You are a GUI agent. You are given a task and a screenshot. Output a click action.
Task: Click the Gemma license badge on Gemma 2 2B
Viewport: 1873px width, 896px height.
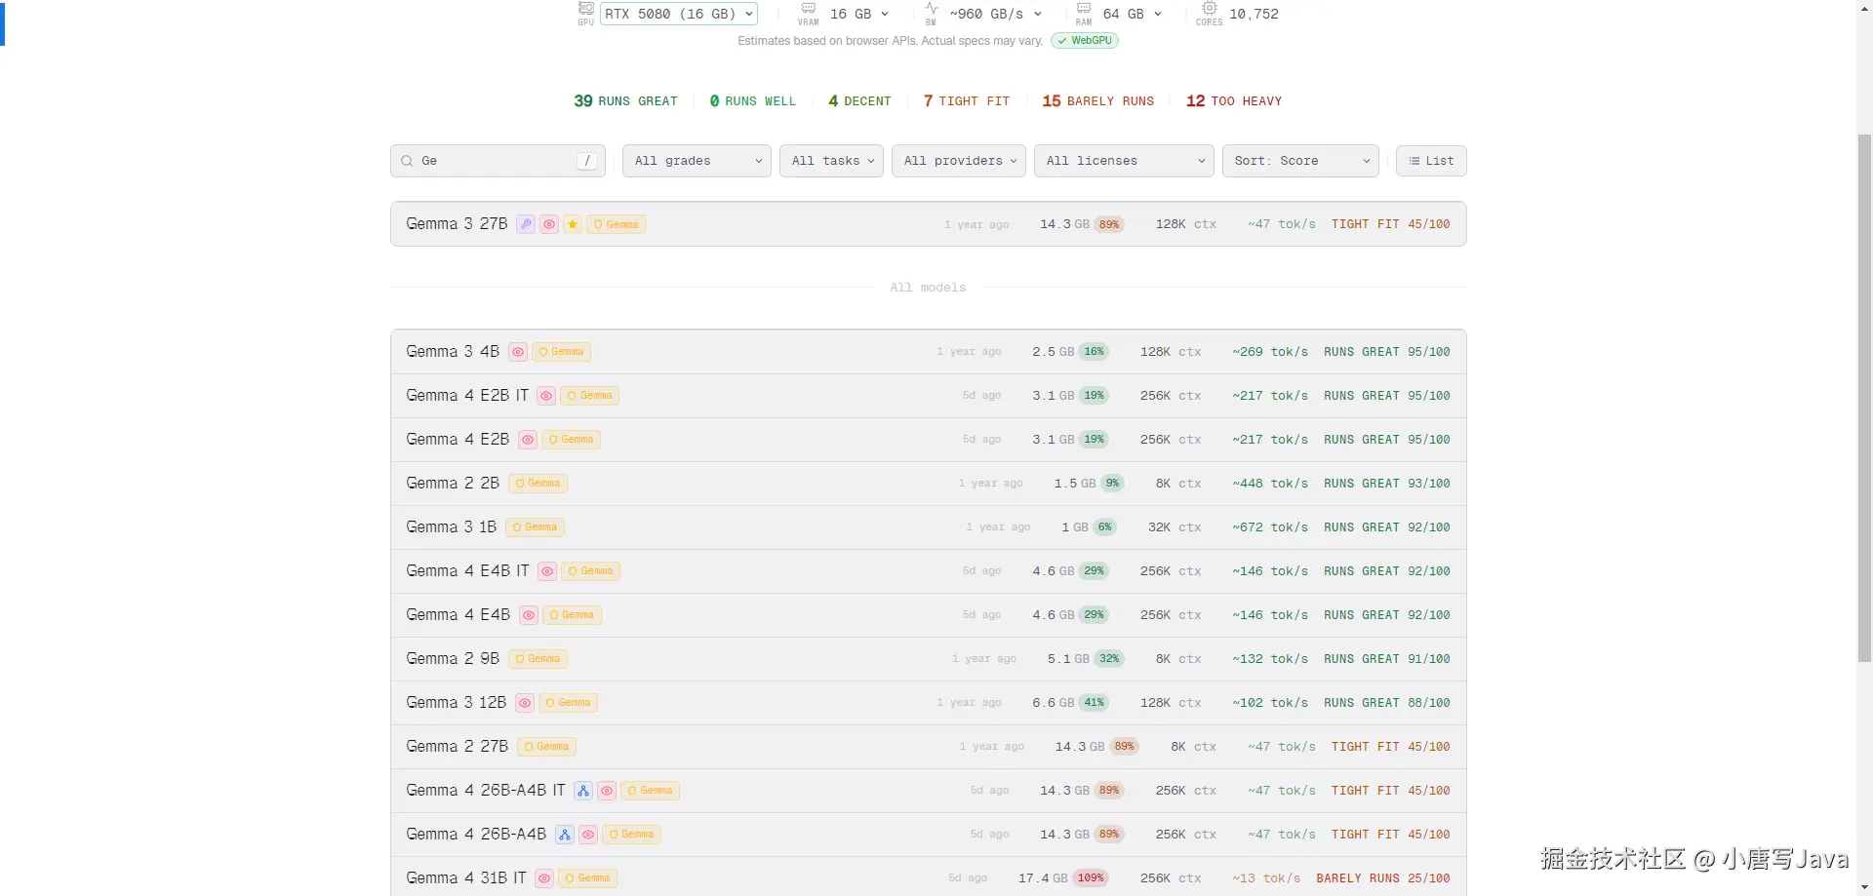pos(538,484)
